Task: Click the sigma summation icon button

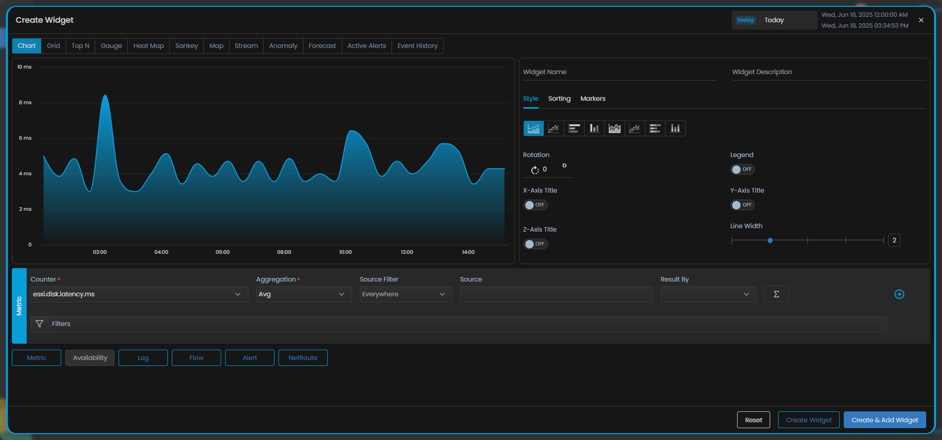Action: pos(776,294)
